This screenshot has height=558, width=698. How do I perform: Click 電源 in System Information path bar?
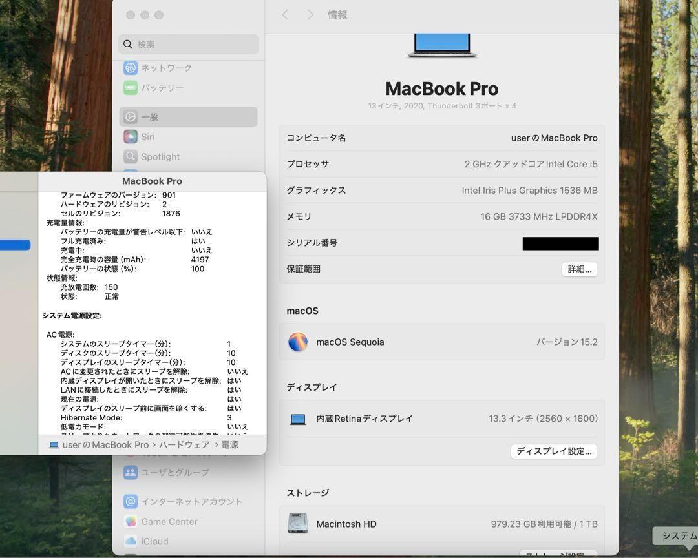(229, 445)
